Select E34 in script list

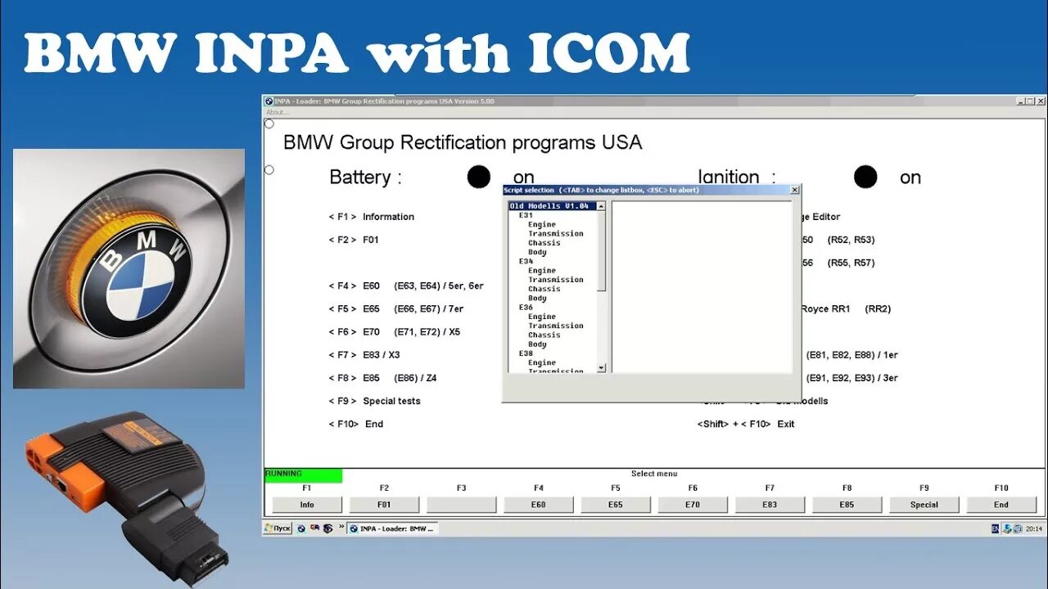(526, 261)
